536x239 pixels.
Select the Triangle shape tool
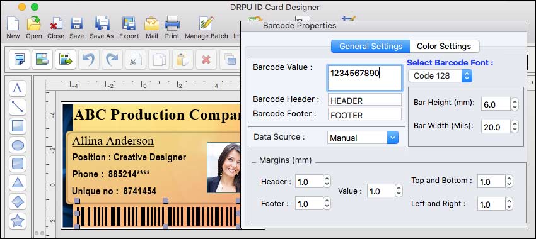(x=18, y=183)
